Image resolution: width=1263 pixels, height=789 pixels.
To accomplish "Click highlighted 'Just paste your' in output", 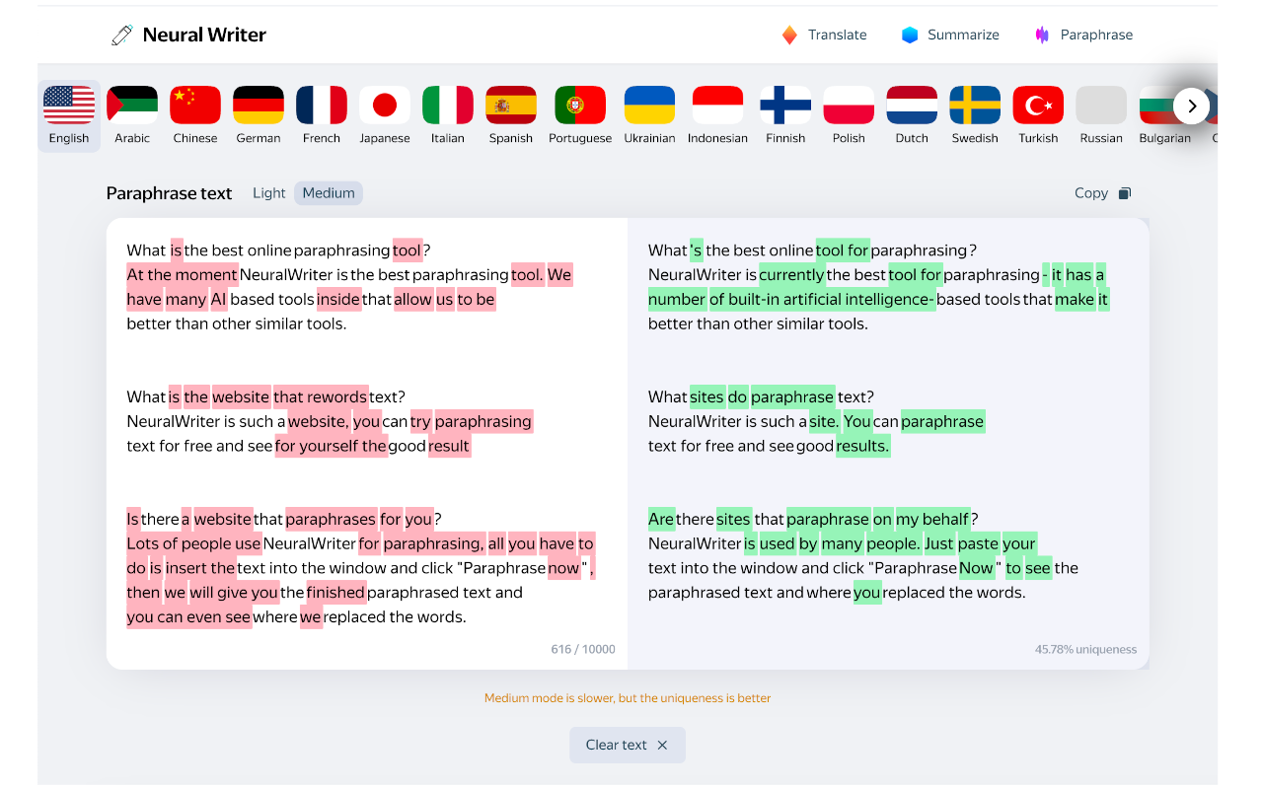I will 981,544.
